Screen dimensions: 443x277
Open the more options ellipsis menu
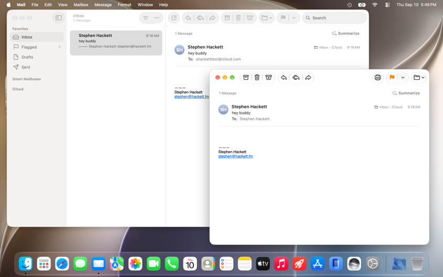point(157,18)
